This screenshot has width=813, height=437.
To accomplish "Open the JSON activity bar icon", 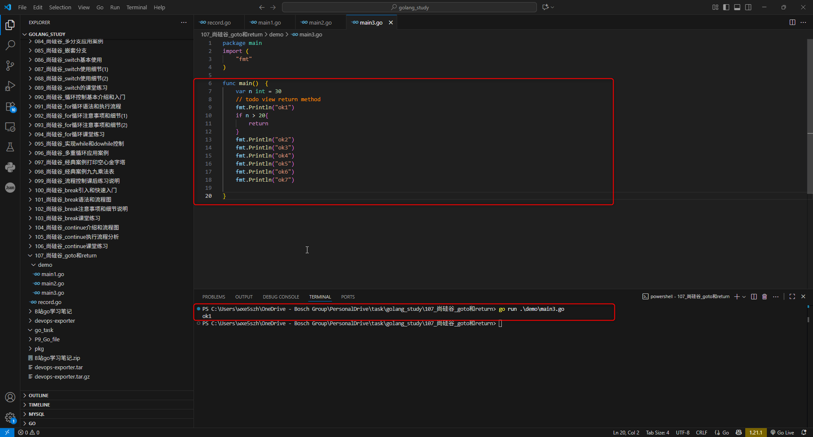I will 10,188.
